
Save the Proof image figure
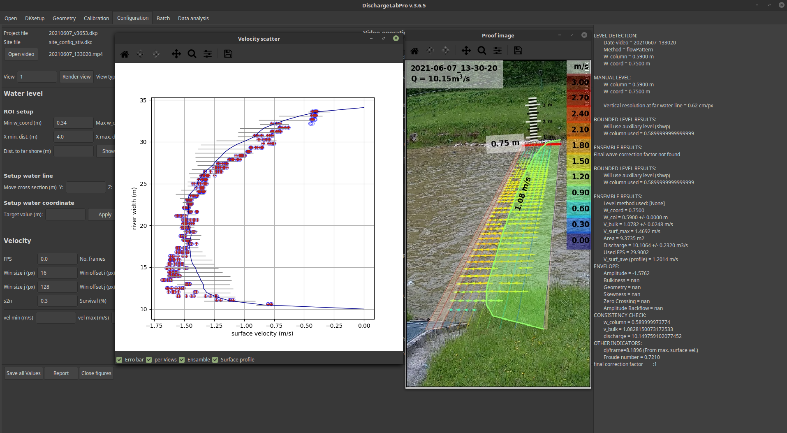[518, 51]
